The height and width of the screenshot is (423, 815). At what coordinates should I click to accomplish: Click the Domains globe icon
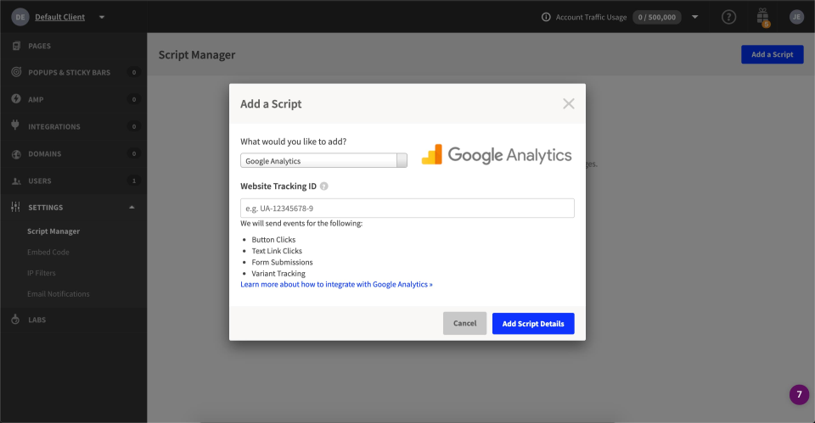16,154
